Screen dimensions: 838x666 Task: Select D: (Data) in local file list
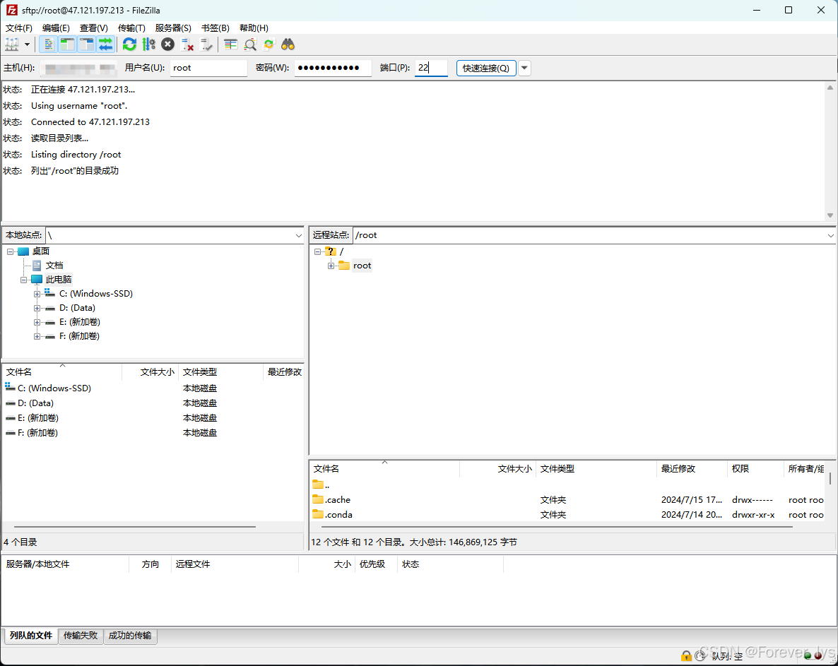pos(35,403)
